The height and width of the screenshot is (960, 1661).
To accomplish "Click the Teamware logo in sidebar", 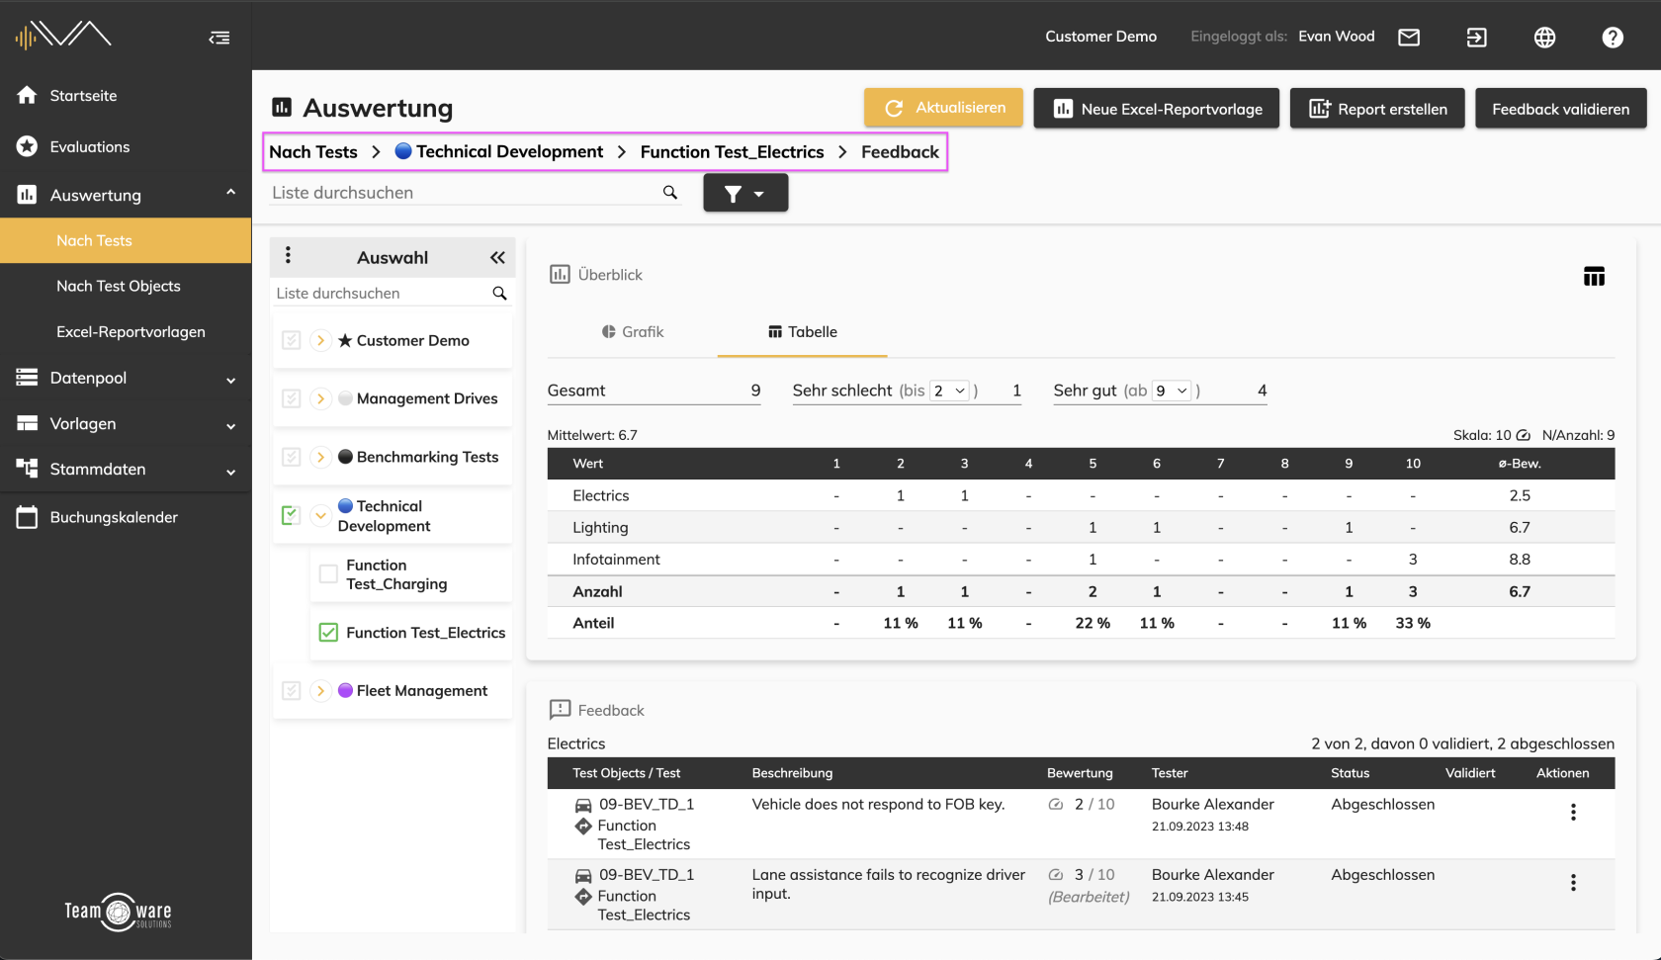I will click(119, 912).
